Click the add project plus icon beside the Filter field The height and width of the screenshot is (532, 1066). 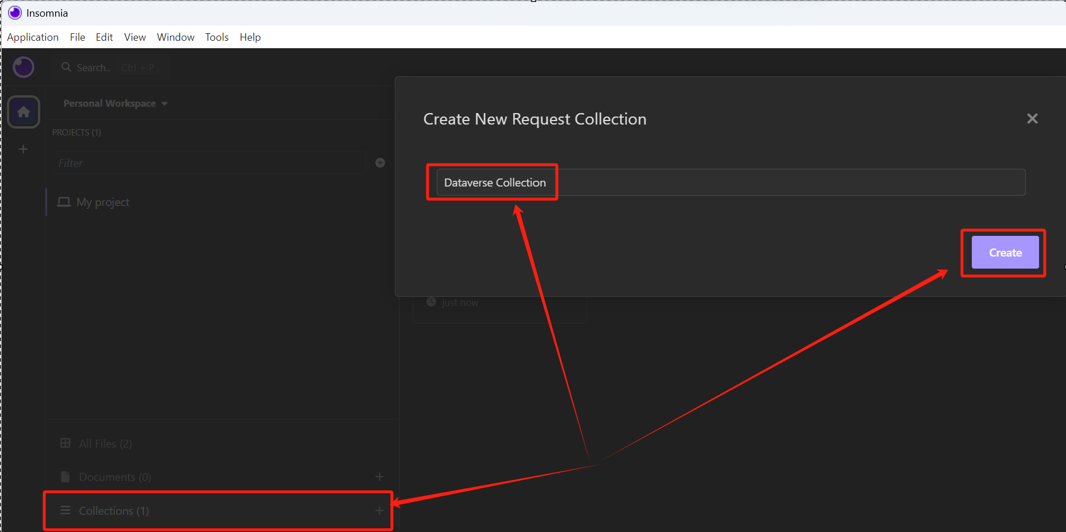click(x=380, y=163)
